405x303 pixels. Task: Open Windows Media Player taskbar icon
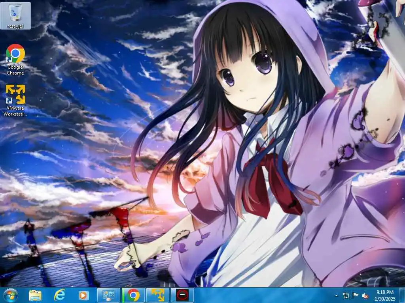[83, 295]
